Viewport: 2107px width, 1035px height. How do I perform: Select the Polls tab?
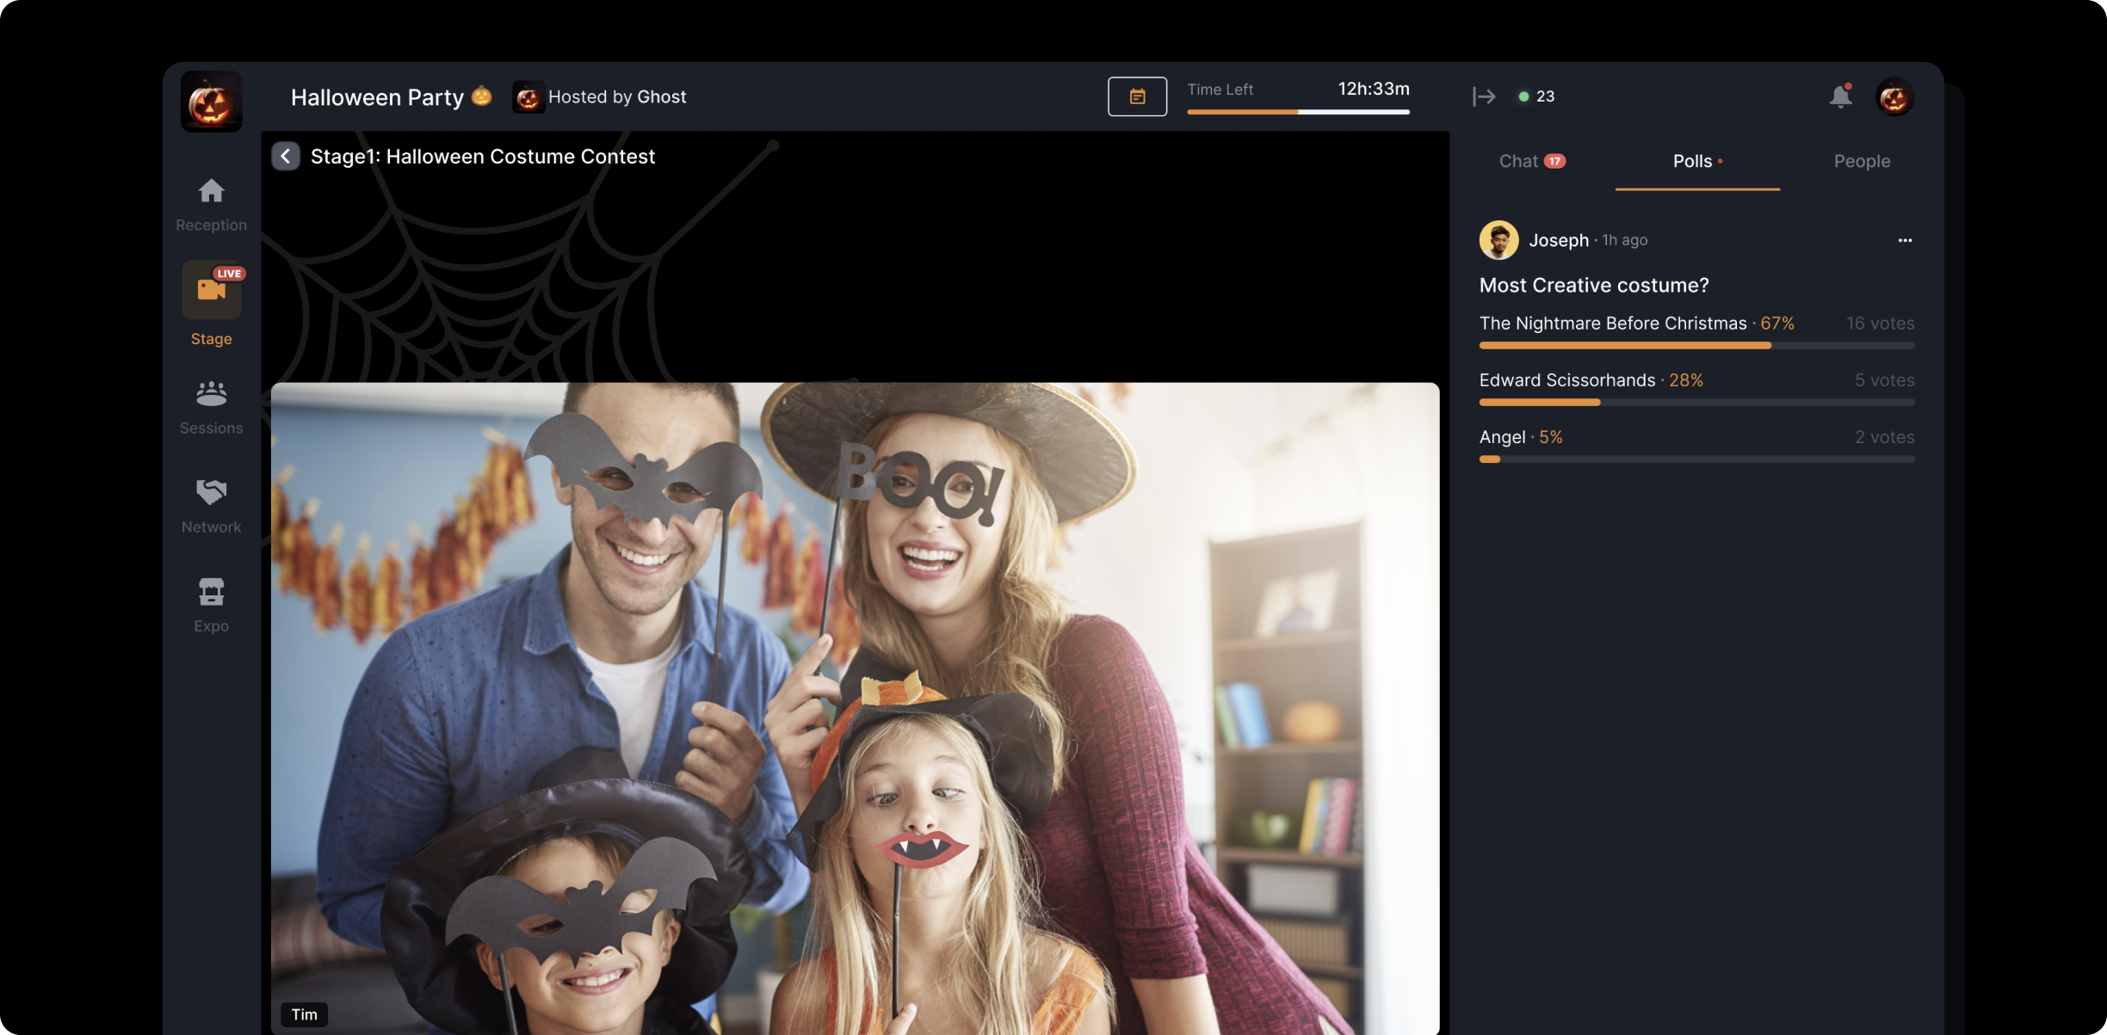[1697, 161]
